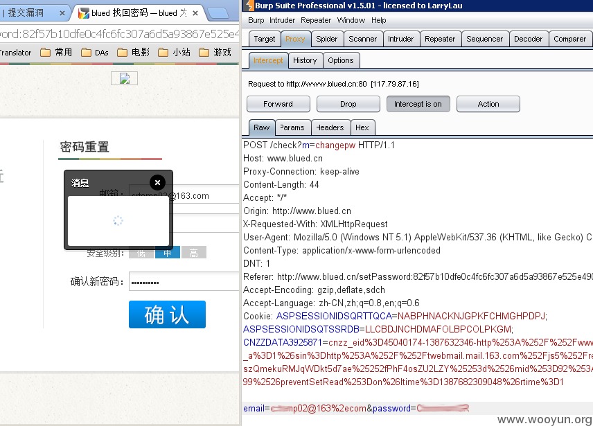
Task: Click the POST /check?m=changepw request line
Action: pyautogui.click(x=319, y=145)
